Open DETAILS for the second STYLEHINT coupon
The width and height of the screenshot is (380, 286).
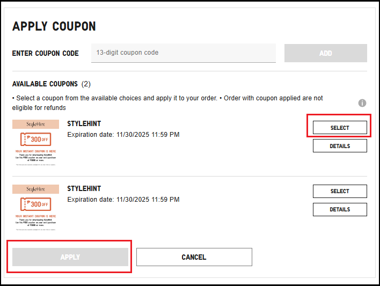(340, 209)
